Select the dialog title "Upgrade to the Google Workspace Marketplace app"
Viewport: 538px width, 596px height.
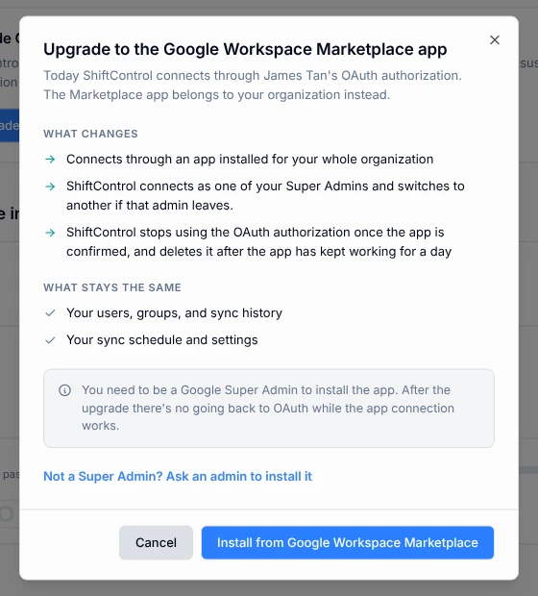pyautogui.click(x=245, y=49)
